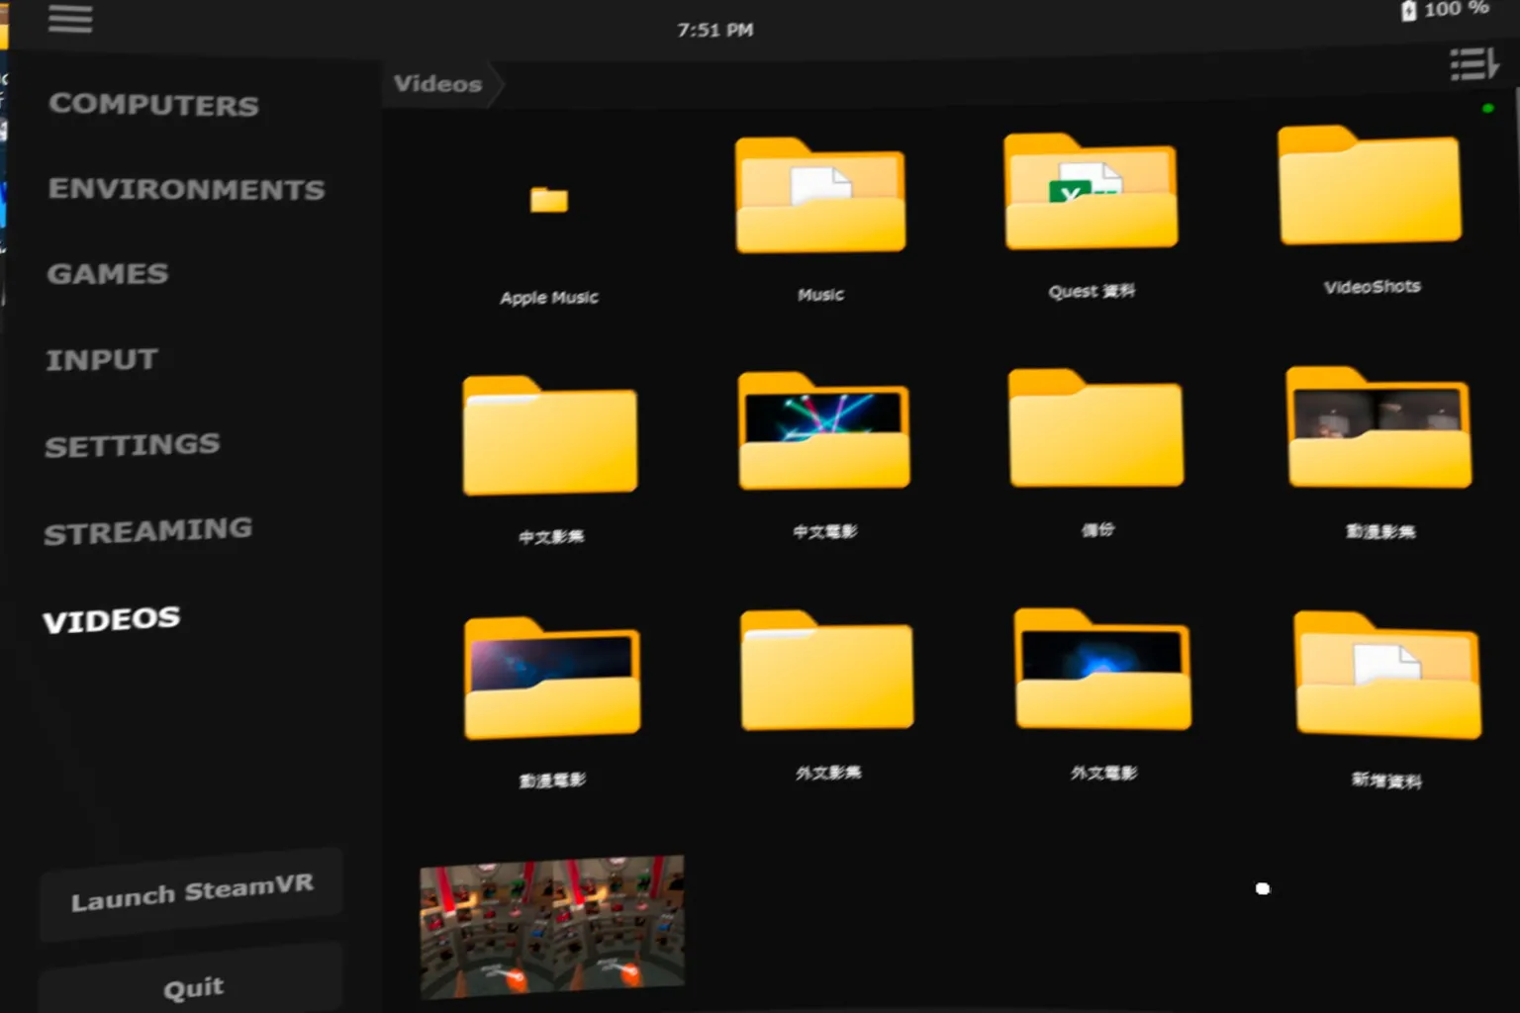This screenshot has height=1013, width=1520.
Task: Click the green connection status indicator
Action: pyautogui.click(x=1487, y=108)
